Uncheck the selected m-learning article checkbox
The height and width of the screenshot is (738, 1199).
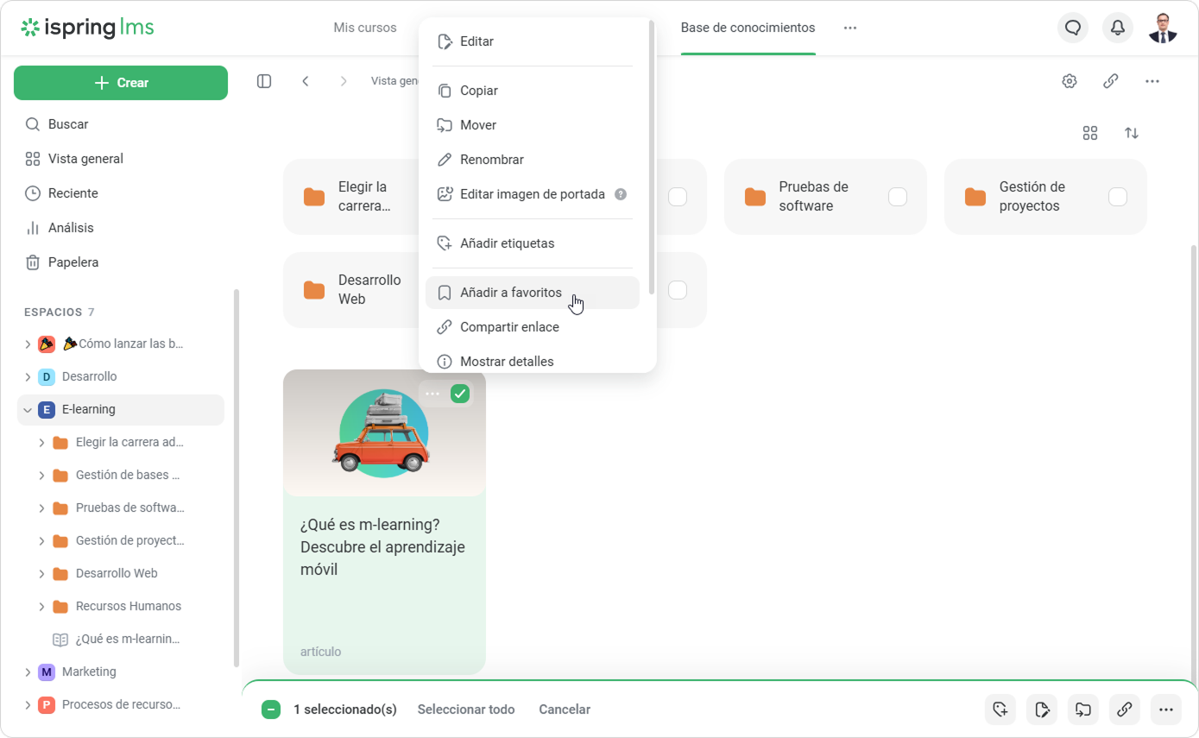point(460,394)
